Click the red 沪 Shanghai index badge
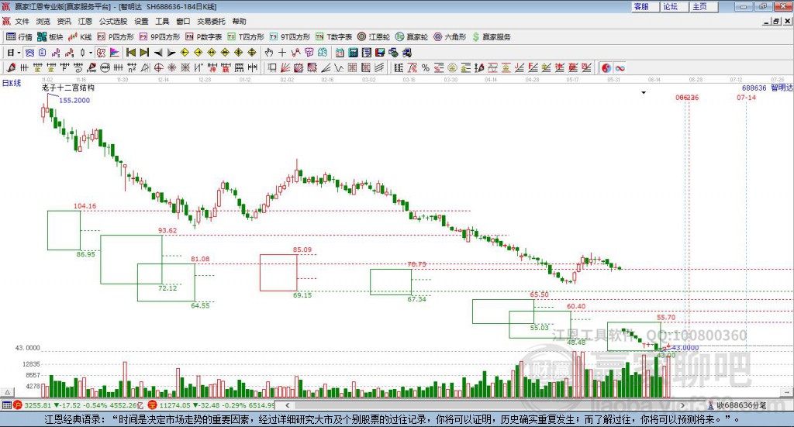 (x=18, y=405)
